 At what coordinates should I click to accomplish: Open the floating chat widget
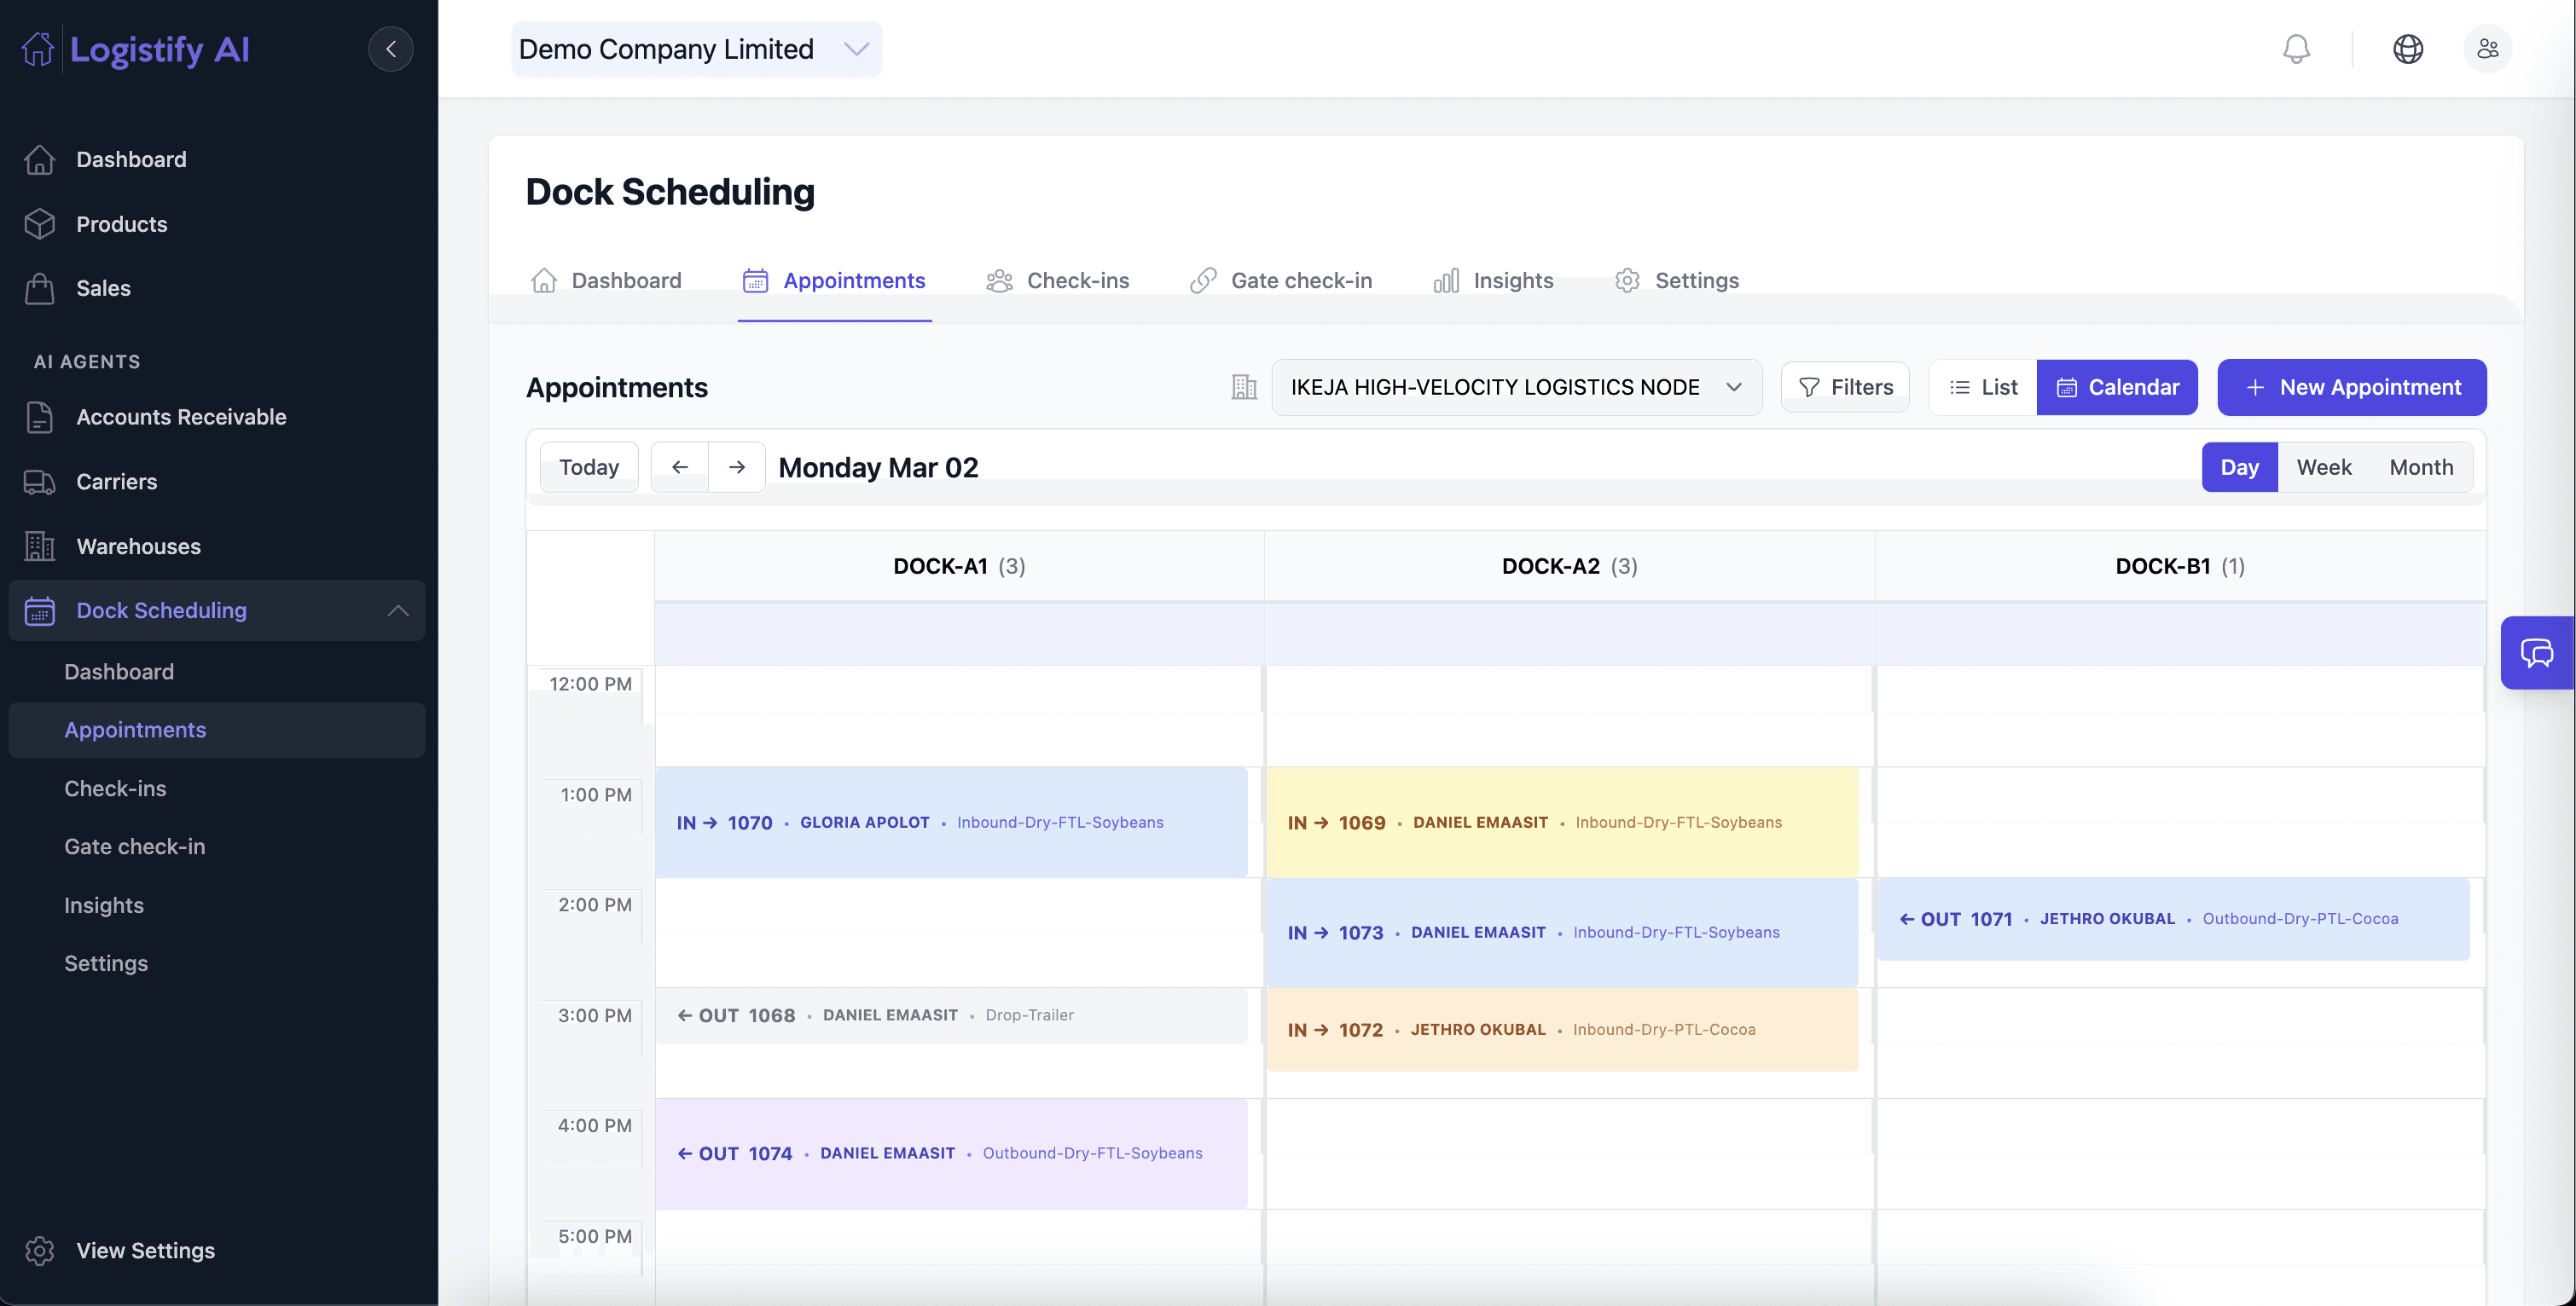pyautogui.click(x=2536, y=652)
